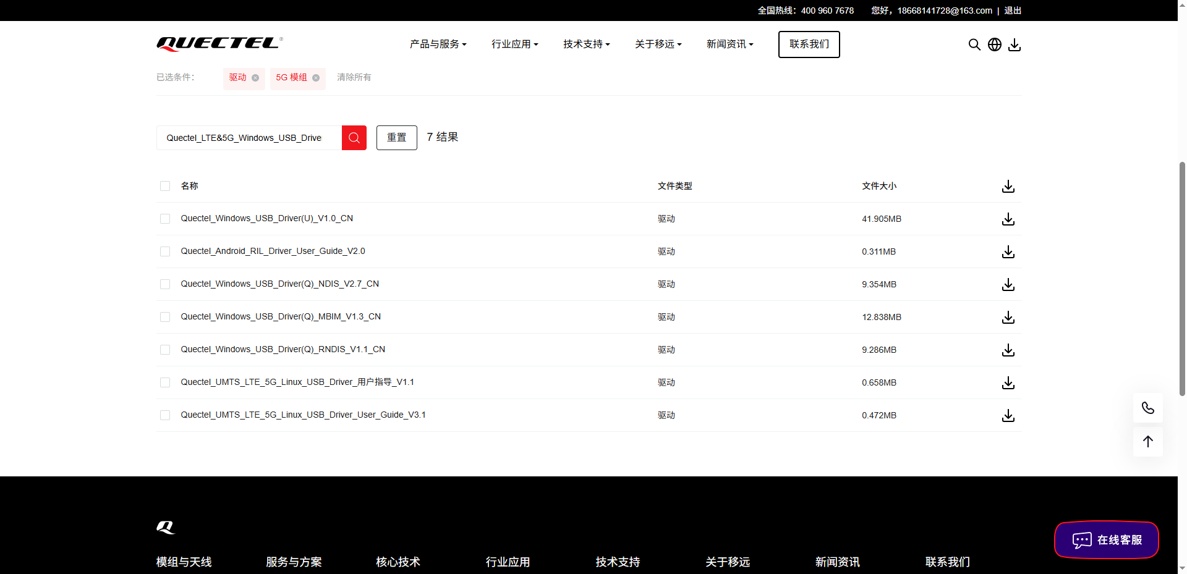Check the Linux_USB_Driver_User_Guide_V3.1 row checkbox
The height and width of the screenshot is (574, 1187).
pos(165,415)
